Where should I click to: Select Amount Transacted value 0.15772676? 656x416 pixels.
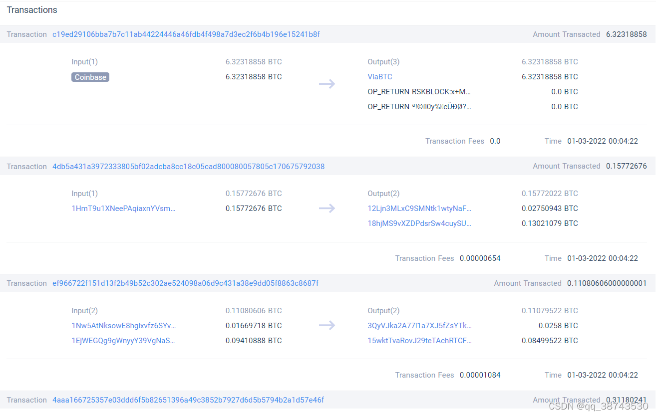point(627,166)
